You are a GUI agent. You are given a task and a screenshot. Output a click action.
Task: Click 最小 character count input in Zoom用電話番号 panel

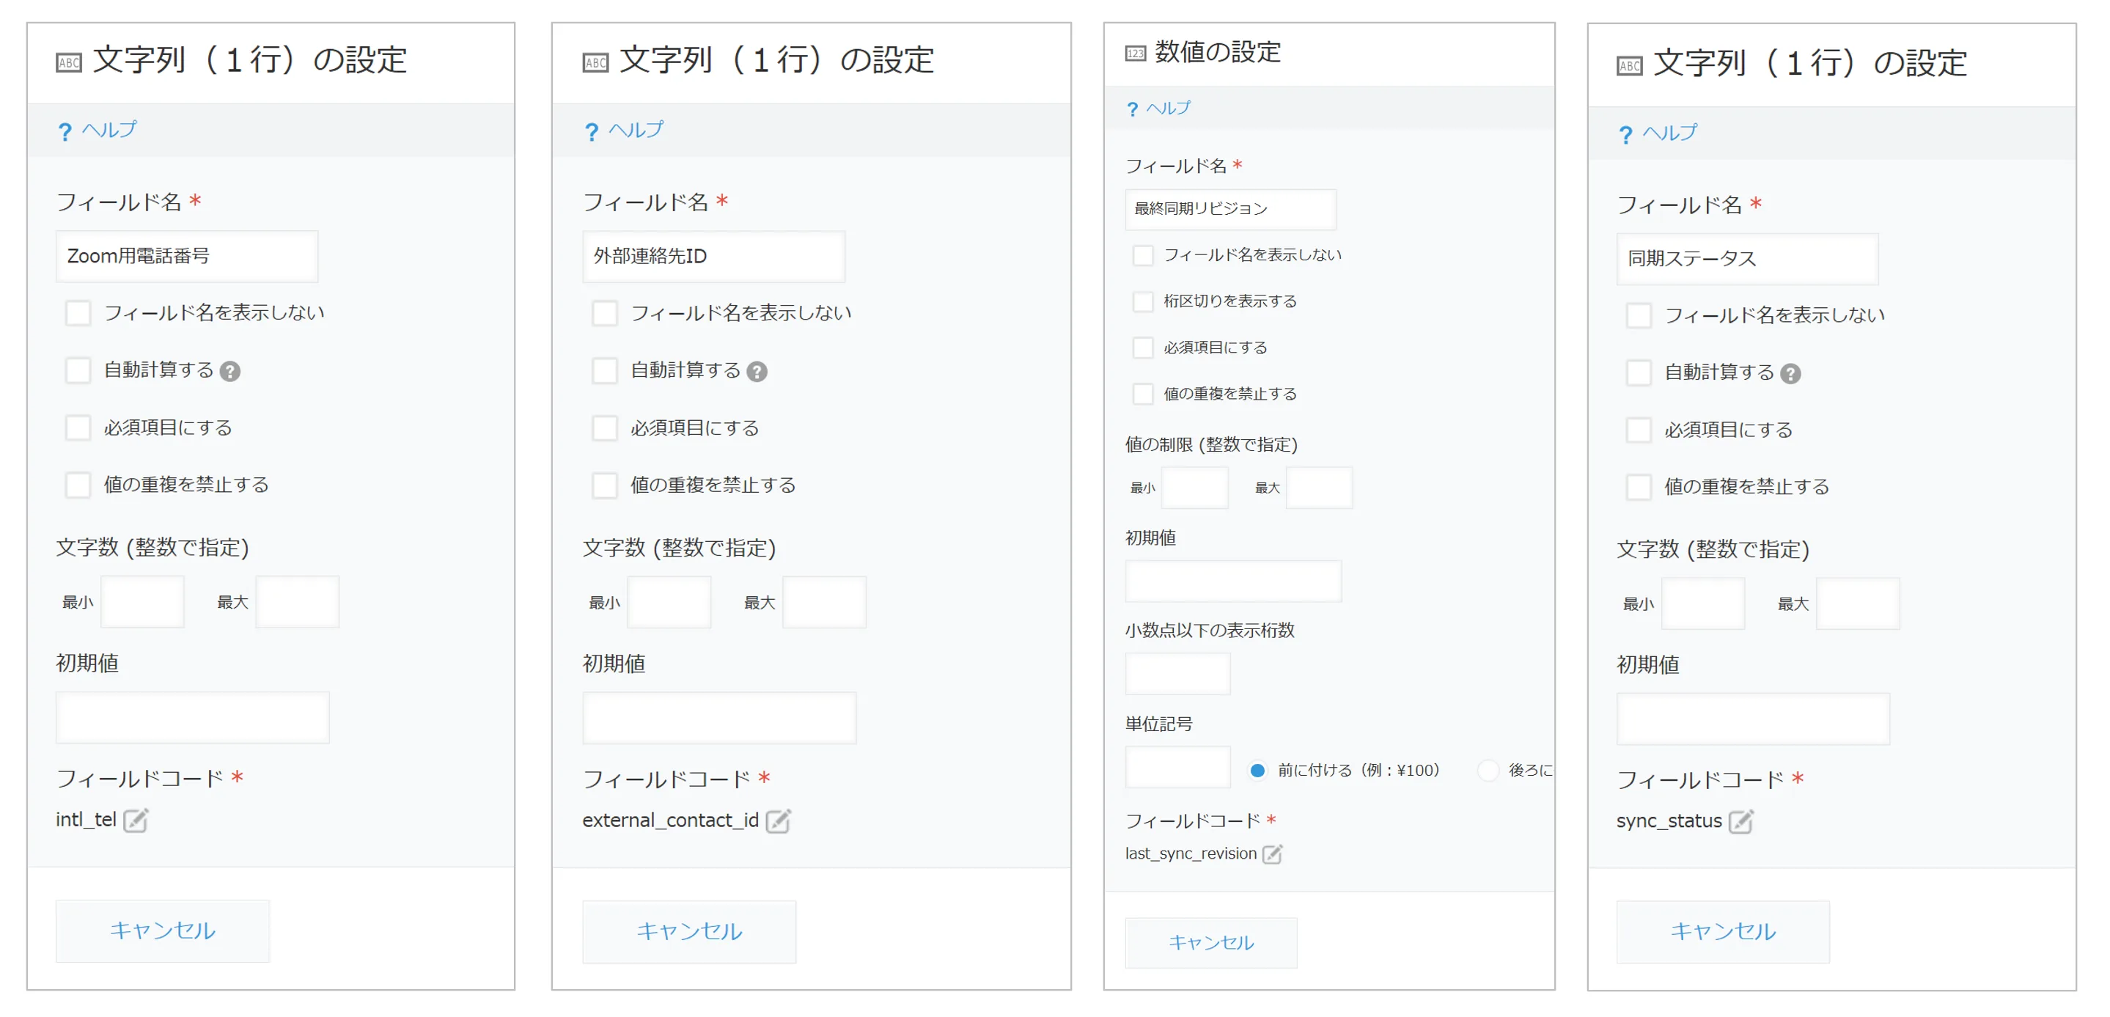[141, 602]
